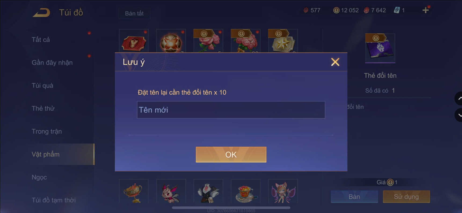Open the Tất cả tab
Image resolution: width=462 pixels, height=213 pixels.
click(x=41, y=40)
